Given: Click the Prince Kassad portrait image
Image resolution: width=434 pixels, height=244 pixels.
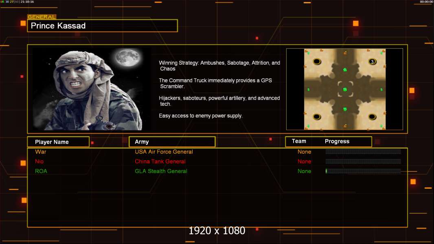Looking at the screenshot, I should [92, 89].
